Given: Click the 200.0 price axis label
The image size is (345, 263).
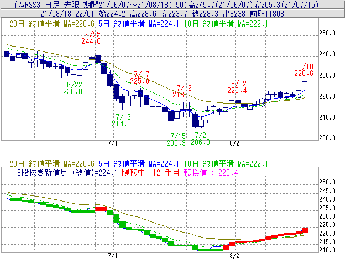Looking at the screenshot, I should 327,138.
